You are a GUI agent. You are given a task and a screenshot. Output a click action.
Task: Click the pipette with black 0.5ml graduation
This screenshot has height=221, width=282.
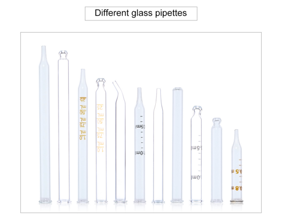(140, 145)
